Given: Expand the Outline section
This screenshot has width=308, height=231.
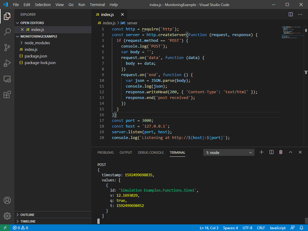Looking at the screenshot, I should click(27, 215).
